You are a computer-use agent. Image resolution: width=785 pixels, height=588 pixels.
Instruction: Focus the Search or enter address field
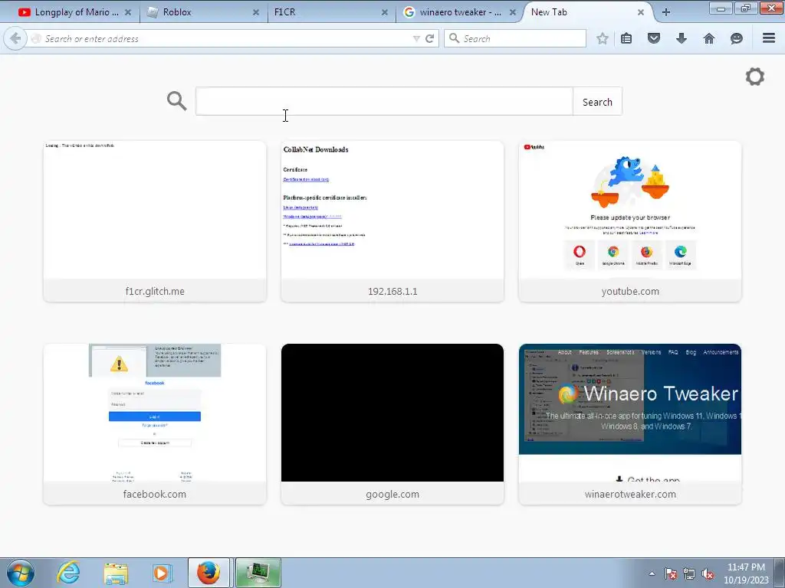tap(225, 38)
